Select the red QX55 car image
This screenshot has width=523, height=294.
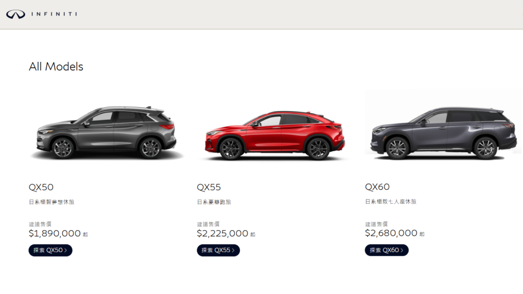(274, 135)
